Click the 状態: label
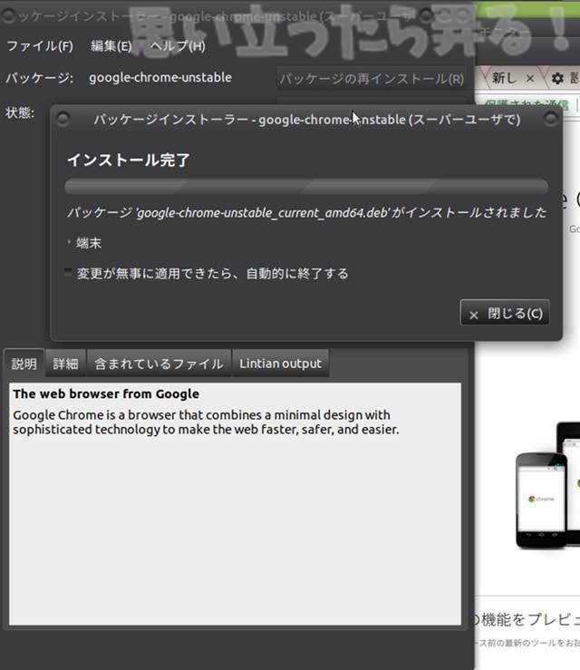 (x=20, y=112)
